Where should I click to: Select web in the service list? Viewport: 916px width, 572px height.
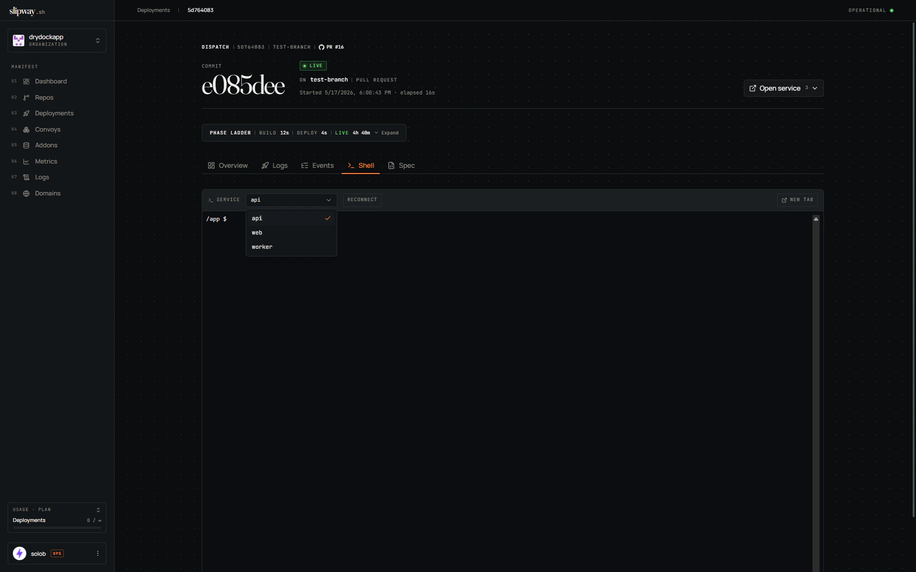(291, 233)
